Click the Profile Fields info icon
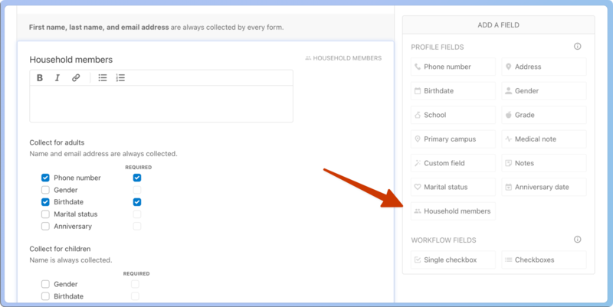This screenshot has width=613, height=307. click(578, 47)
